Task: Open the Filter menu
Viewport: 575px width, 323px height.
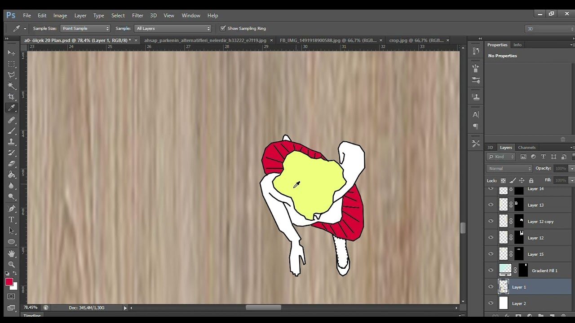Action: [137, 15]
